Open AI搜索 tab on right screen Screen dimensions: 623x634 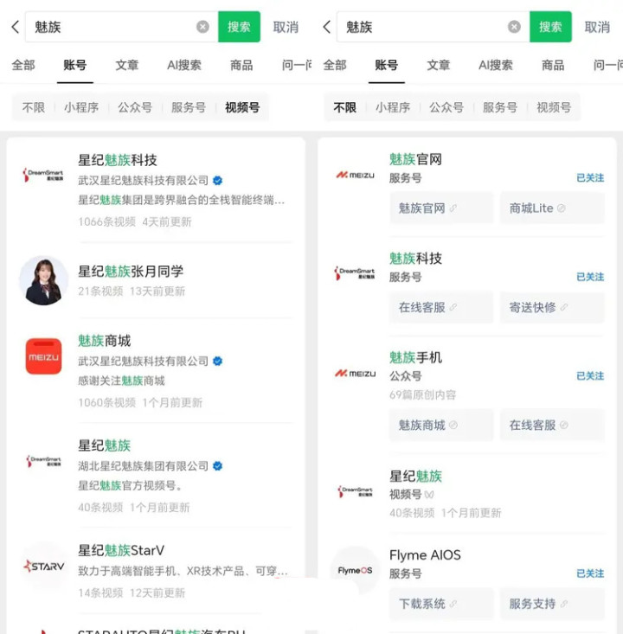496,65
